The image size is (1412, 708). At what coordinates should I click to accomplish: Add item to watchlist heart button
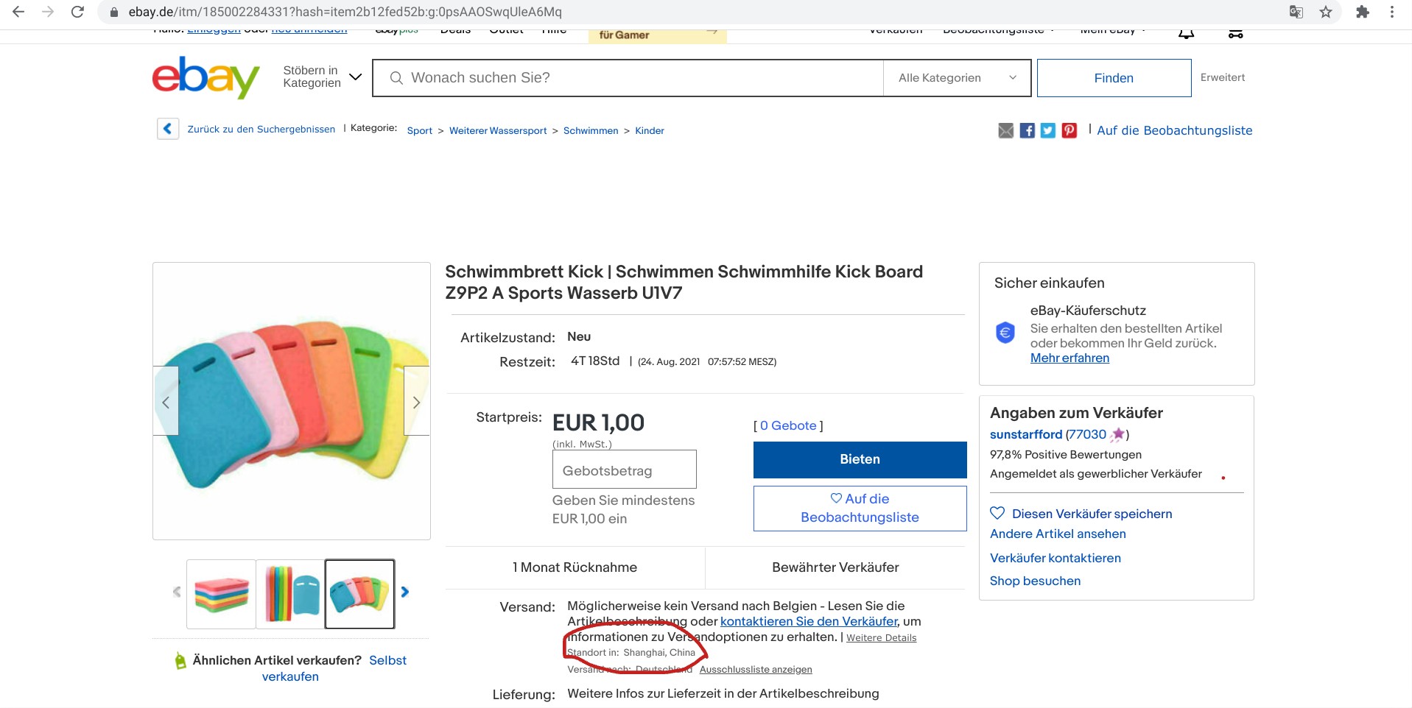pos(860,508)
